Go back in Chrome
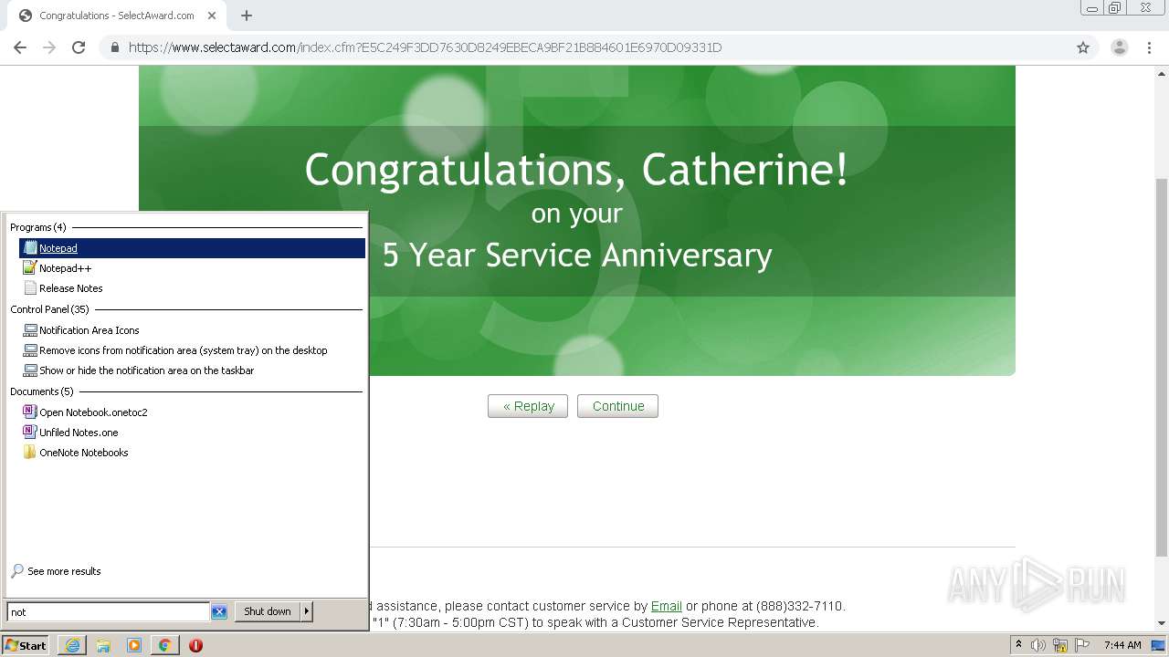The width and height of the screenshot is (1169, 657). pos(20,47)
